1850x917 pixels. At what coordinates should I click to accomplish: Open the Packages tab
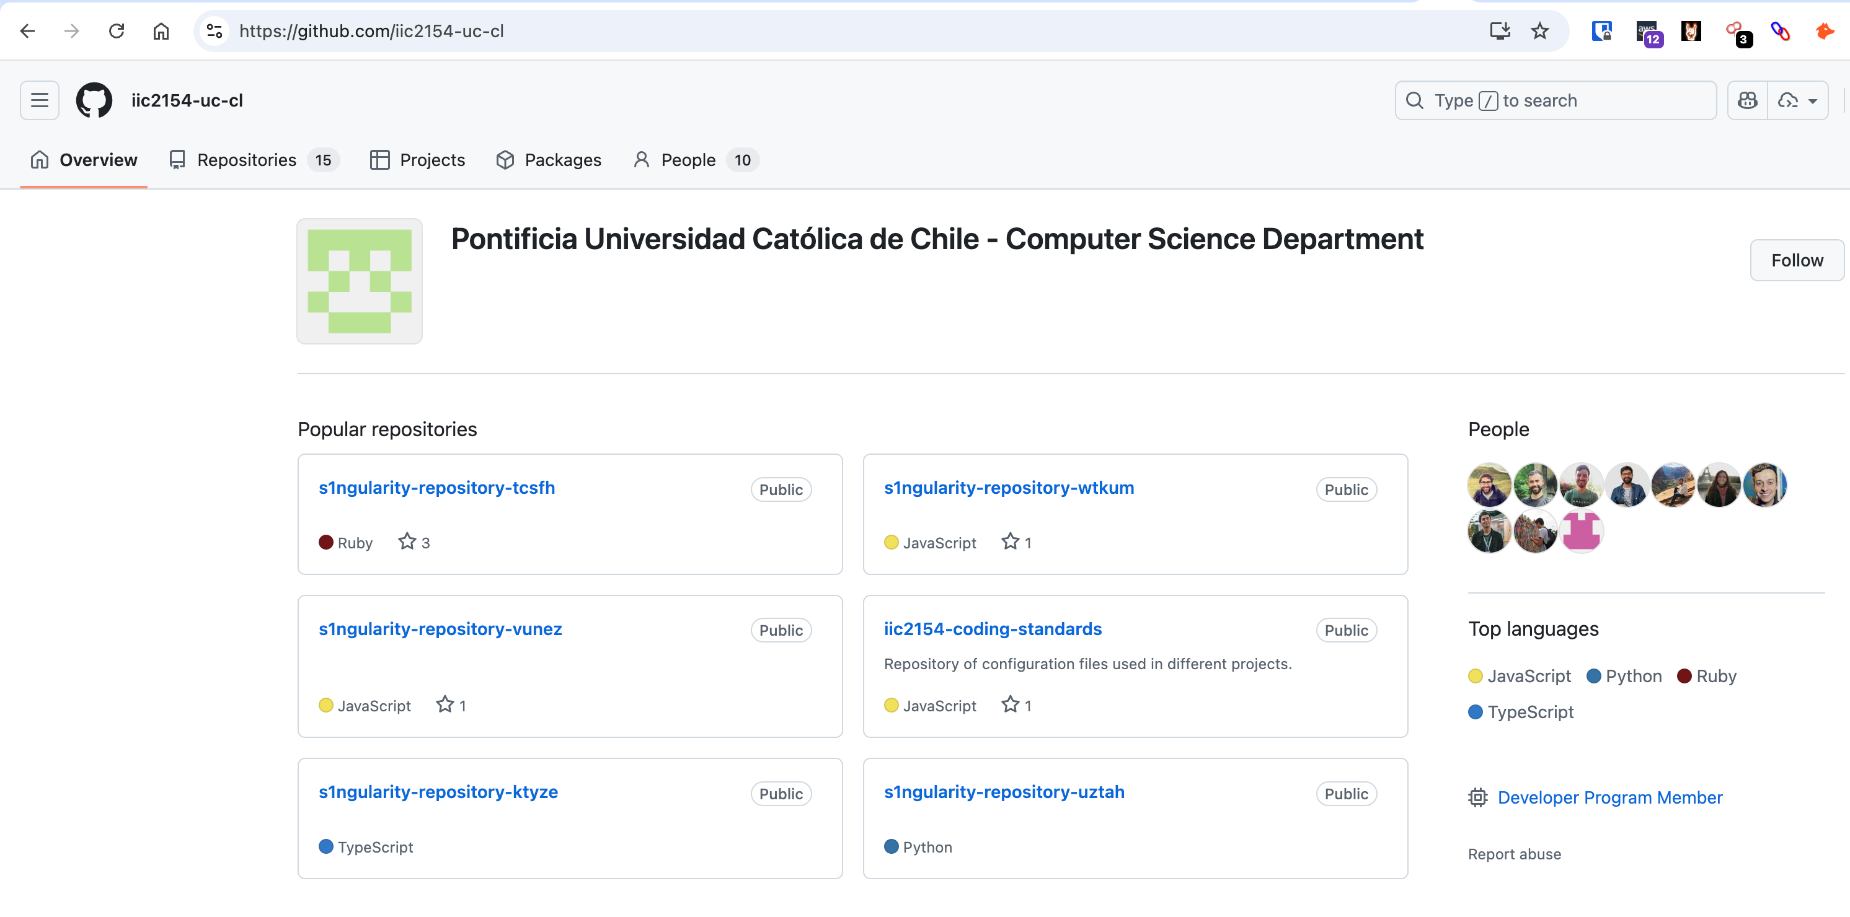pyautogui.click(x=549, y=160)
